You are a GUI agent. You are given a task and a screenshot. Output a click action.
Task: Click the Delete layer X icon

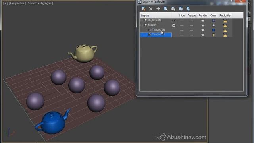point(151,9)
